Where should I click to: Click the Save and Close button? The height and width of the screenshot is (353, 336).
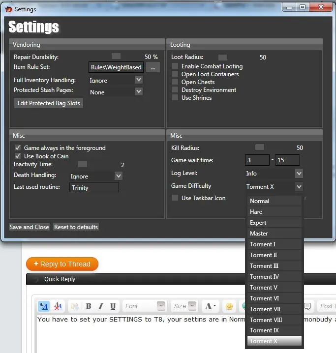point(29,227)
